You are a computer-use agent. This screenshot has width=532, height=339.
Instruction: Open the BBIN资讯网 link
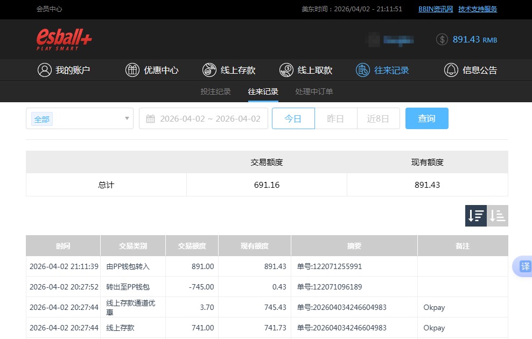click(x=436, y=9)
